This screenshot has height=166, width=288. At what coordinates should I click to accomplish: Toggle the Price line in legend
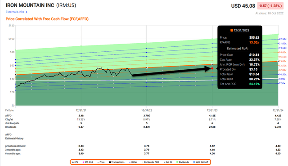pos(101,162)
